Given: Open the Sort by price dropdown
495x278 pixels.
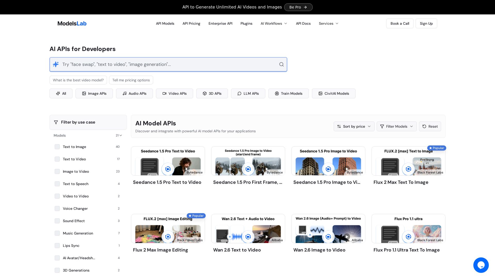Looking at the screenshot, I should click(354, 126).
